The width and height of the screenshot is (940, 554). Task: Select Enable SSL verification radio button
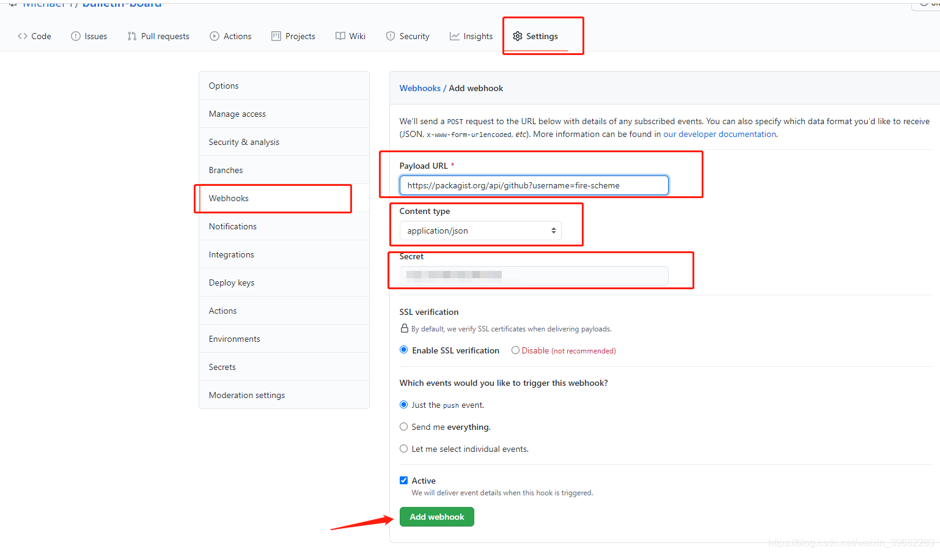point(404,350)
